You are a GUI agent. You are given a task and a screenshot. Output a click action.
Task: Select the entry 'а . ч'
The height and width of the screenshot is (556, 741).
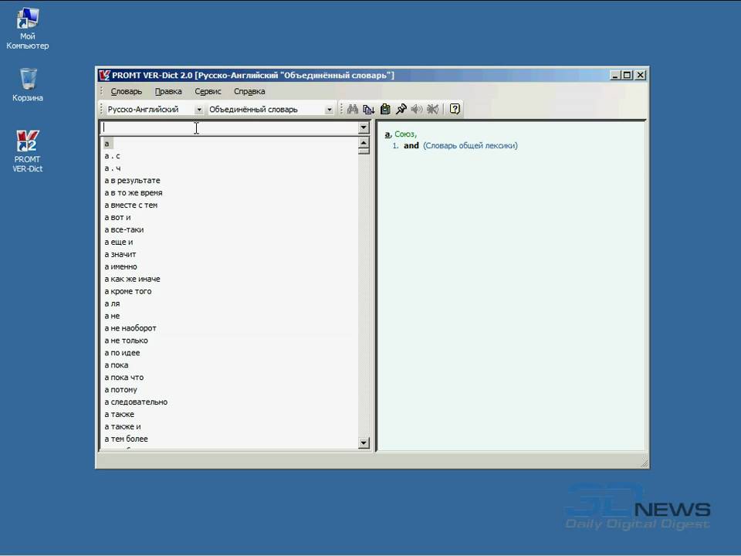point(113,168)
